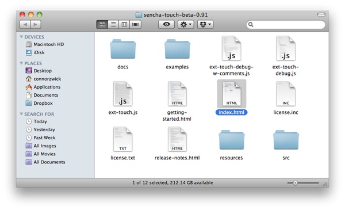Switch to Cover Flow view
The height and width of the screenshot is (210, 345).
click(136, 24)
